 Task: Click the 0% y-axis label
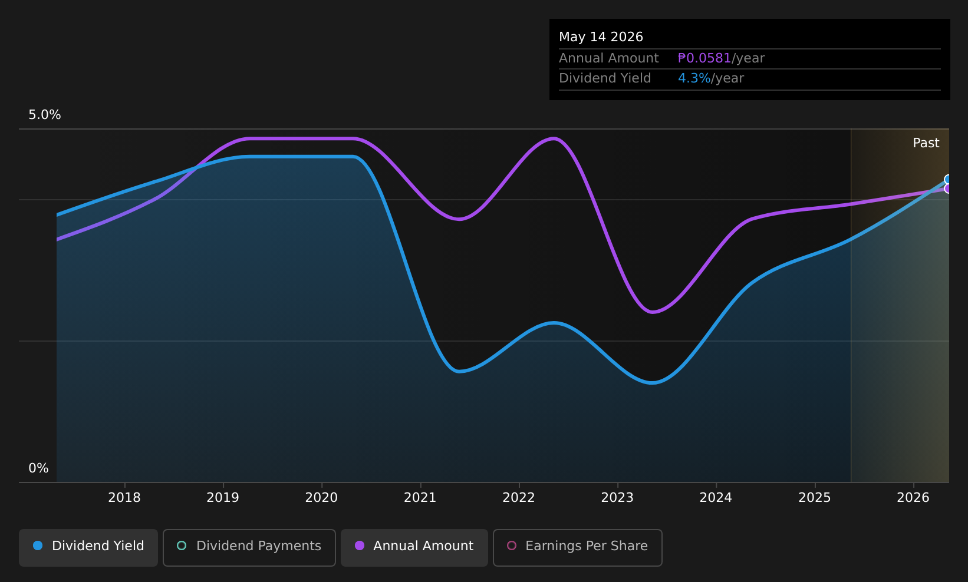tap(38, 468)
